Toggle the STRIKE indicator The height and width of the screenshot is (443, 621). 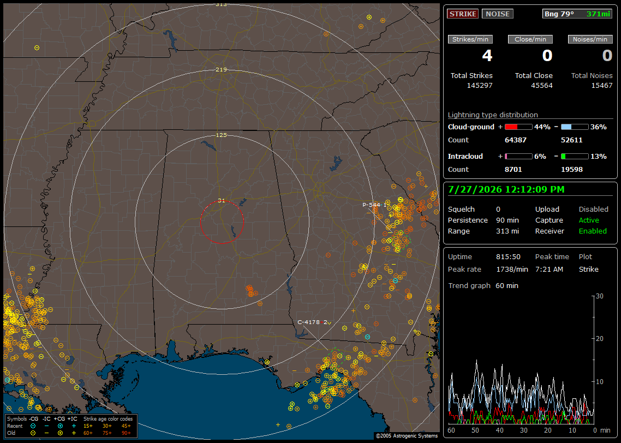[463, 14]
